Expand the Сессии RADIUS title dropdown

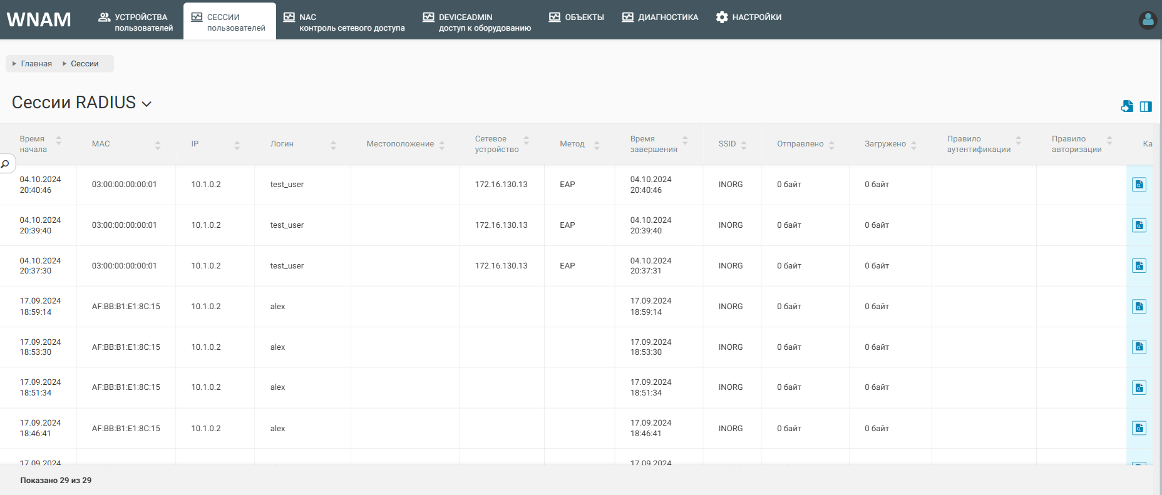[147, 104]
